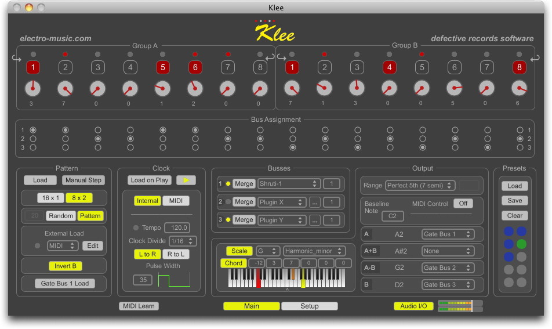The image size is (552, 329).
Task: Toggle Group A step 3 button
Action: [98, 67]
